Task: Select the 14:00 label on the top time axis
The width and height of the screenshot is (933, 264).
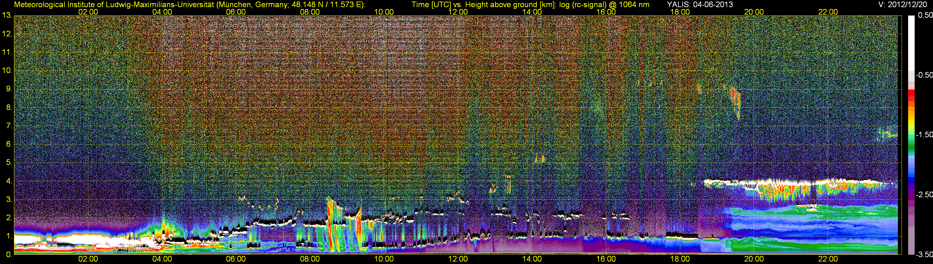Action: point(532,12)
